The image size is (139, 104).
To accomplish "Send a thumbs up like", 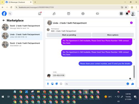I will pyautogui.click(x=133, y=84).
